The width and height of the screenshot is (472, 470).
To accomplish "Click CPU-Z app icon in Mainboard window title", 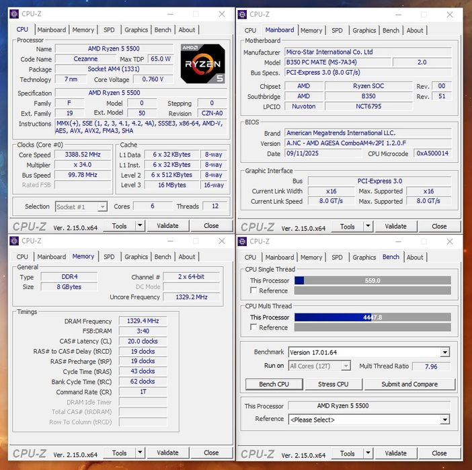I will click(242, 14).
